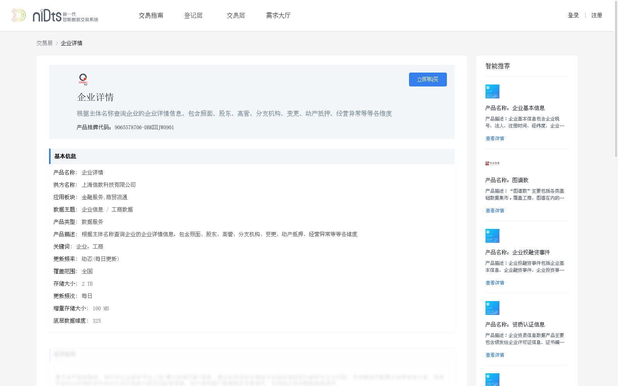Screen dimensions: 618x386
Task: View details of 资质认证信息
Action: tap(495, 355)
